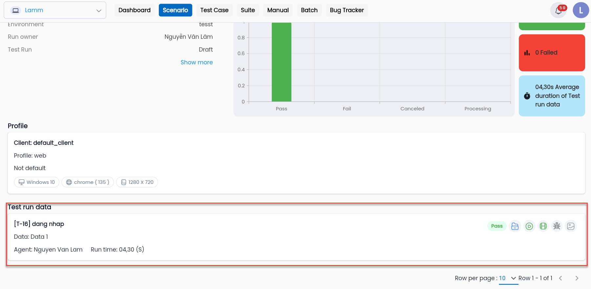591x289 pixels.
Task: Click the chrome ( 135 ) tag
Action: pos(88,182)
